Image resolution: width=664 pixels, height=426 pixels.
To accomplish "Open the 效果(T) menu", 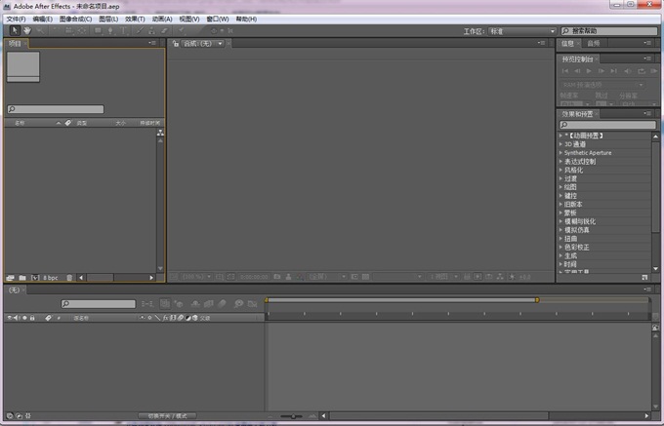I will pos(135,19).
